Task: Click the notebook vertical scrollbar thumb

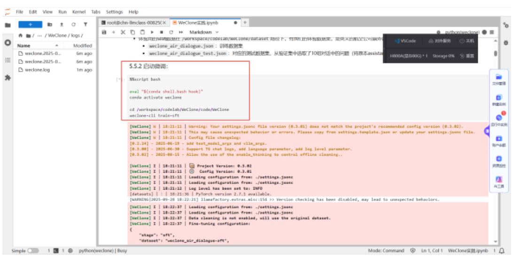Action: pyautogui.click(x=495, y=54)
